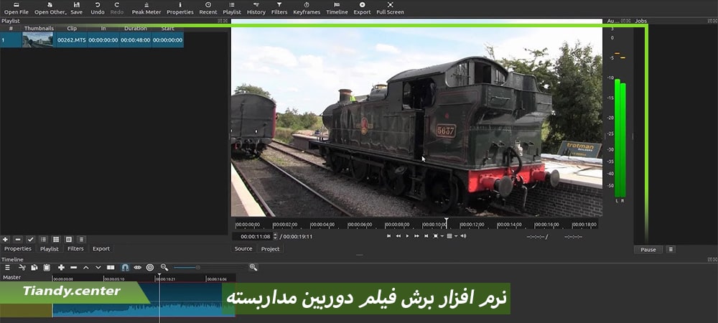Copy the selected timeline clip
Image resolution: width=718 pixels, height=323 pixels.
[x=34, y=267]
